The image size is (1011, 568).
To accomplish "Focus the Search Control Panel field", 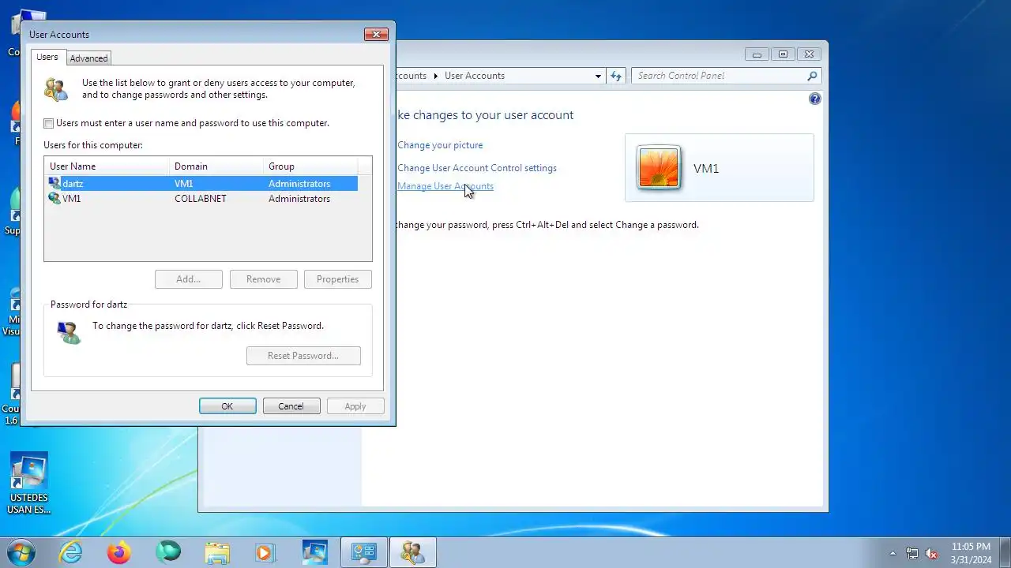I will pyautogui.click(x=719, y=76).
